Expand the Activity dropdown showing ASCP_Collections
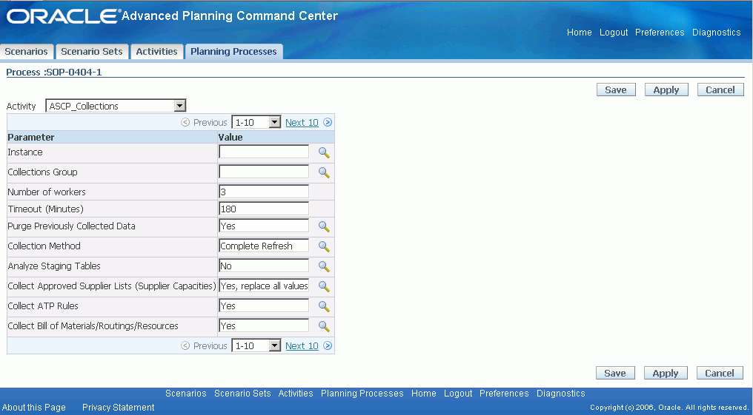Image resolution: width=753 pixels, height=415 pixels. click(x=116, y=106)
